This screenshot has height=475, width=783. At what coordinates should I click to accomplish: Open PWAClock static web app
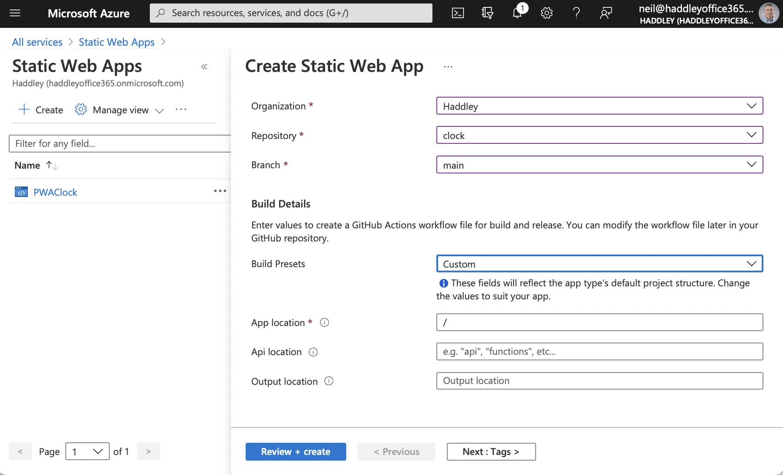(55, 192)
